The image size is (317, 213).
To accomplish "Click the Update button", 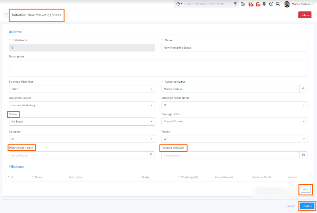I will (307, 206).
